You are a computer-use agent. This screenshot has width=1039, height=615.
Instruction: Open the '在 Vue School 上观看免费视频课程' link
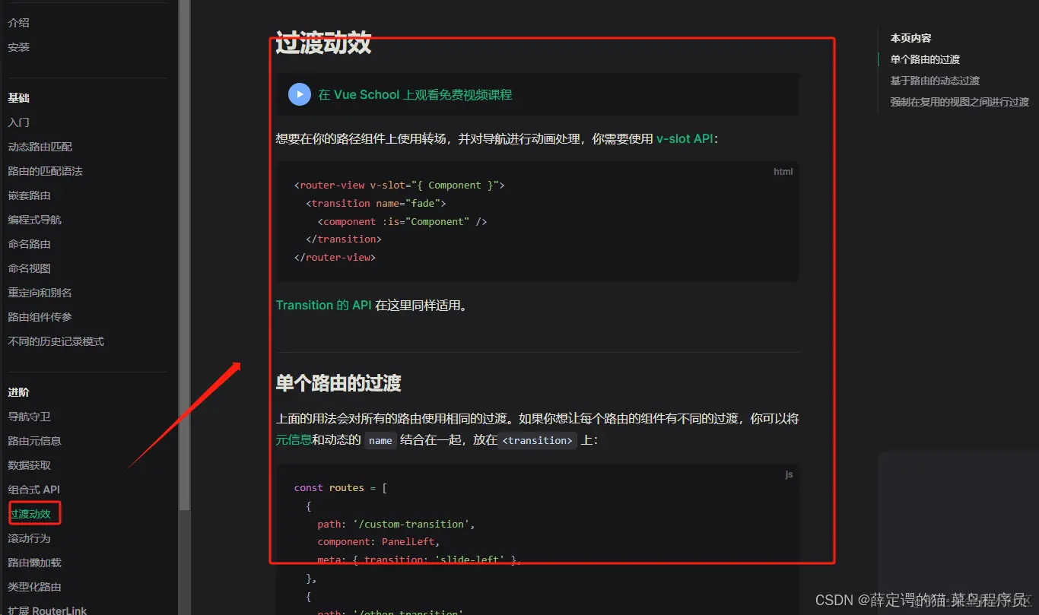pyautogui.click(x=415, y=94)
